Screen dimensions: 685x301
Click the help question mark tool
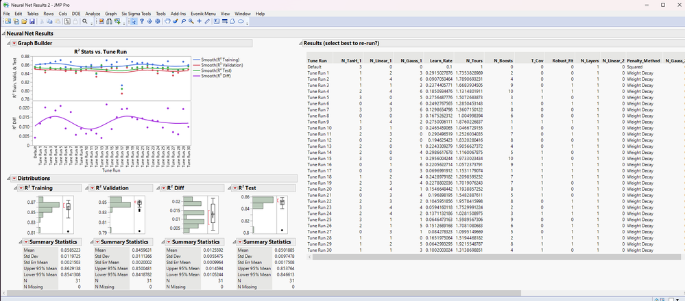pyautogui.click(x=142, y=22)
